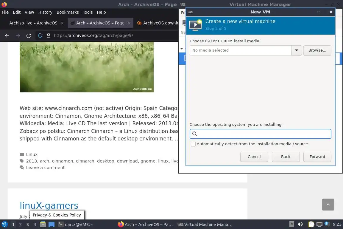Open the ISO media dropdown arrow

(297, 50)
